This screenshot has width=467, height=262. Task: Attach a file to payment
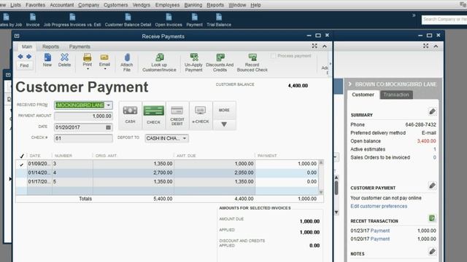click(126, 63)
